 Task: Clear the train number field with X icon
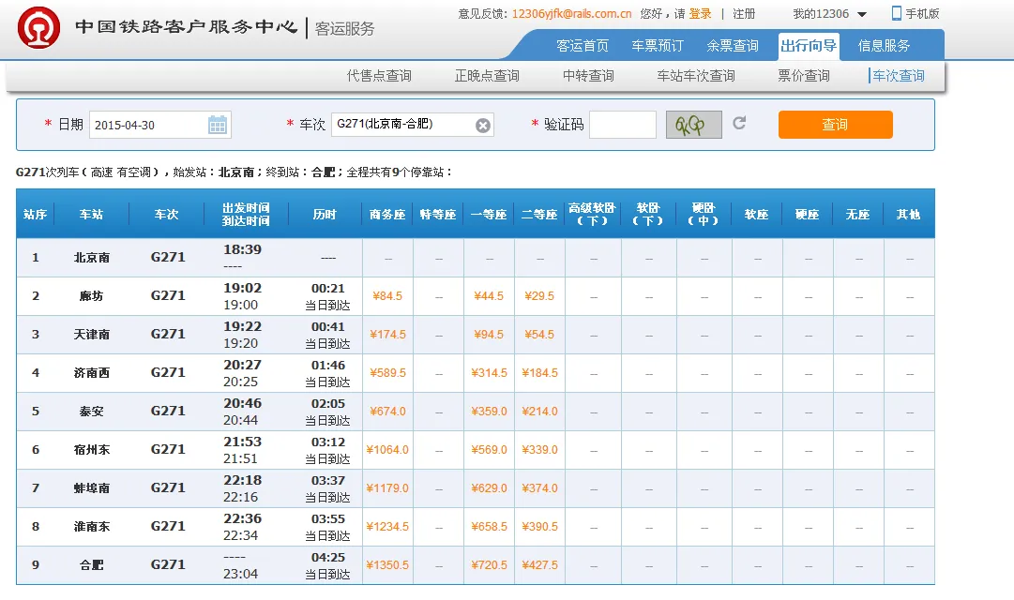tap(482, 126)
